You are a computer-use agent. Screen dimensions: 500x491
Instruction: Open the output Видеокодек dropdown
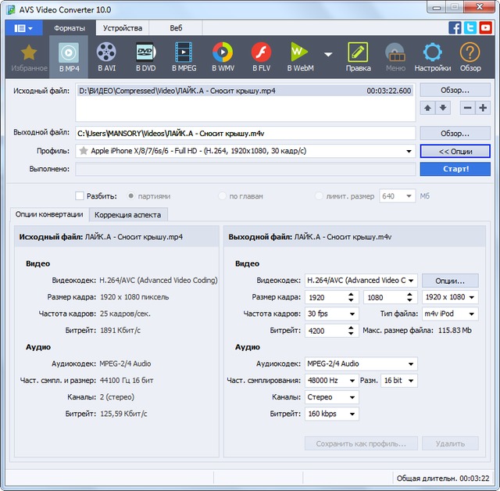361,281
